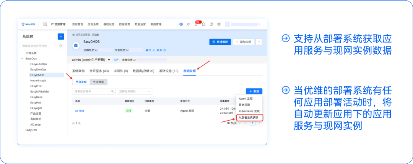
Task: Click search icon in task name field
Action: click(112, 91)
